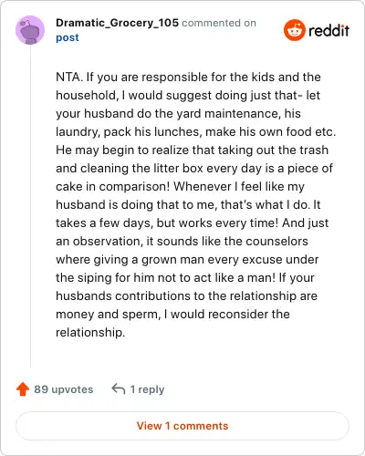Click the "reddit" wordmark text

(x=328, y=30)
